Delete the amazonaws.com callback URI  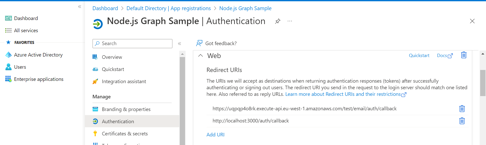pos(462,109)
